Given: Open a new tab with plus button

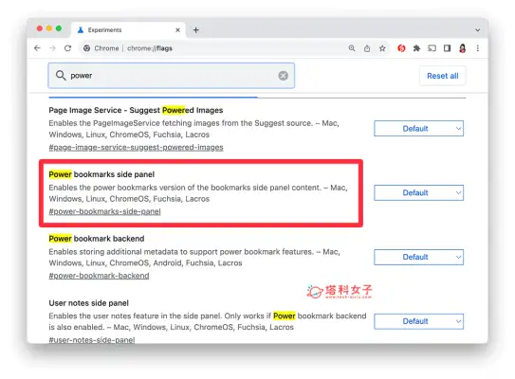Looking at the screenshot, I should point(196,30).
